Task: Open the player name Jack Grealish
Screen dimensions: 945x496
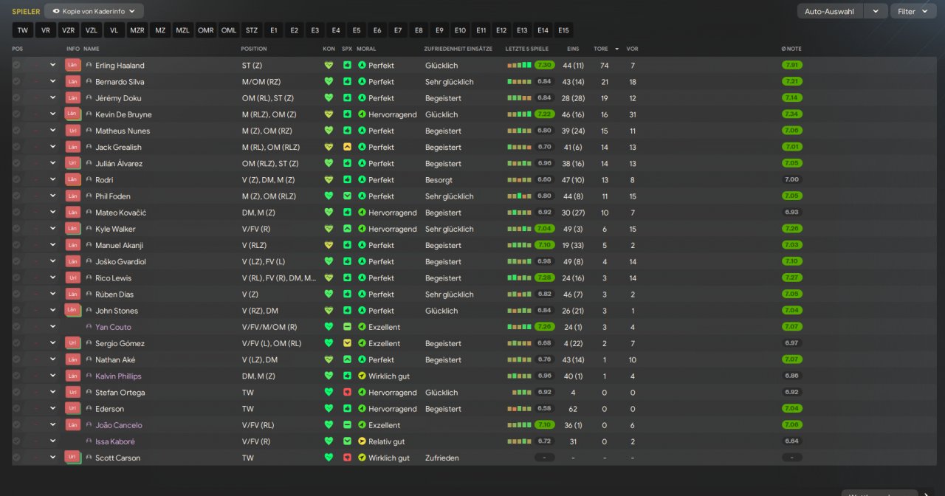Action: (x=118, y=147)
